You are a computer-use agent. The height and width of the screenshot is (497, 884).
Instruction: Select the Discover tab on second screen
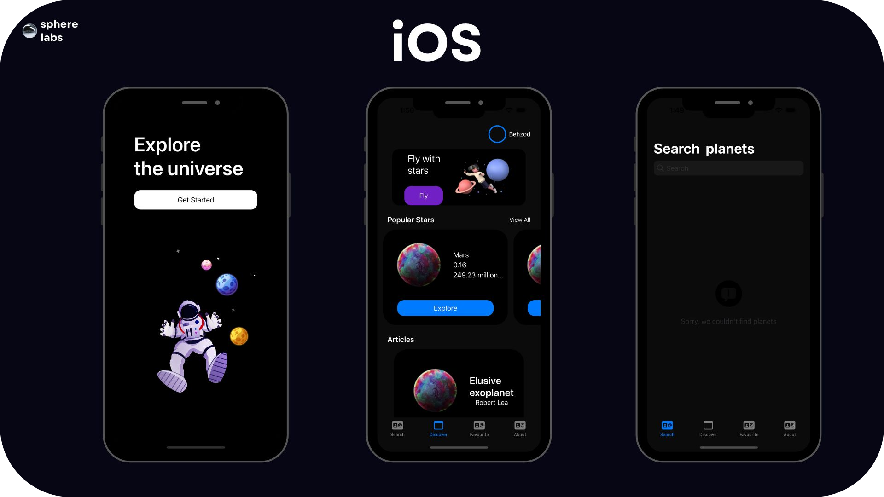[x=438, y=428]
